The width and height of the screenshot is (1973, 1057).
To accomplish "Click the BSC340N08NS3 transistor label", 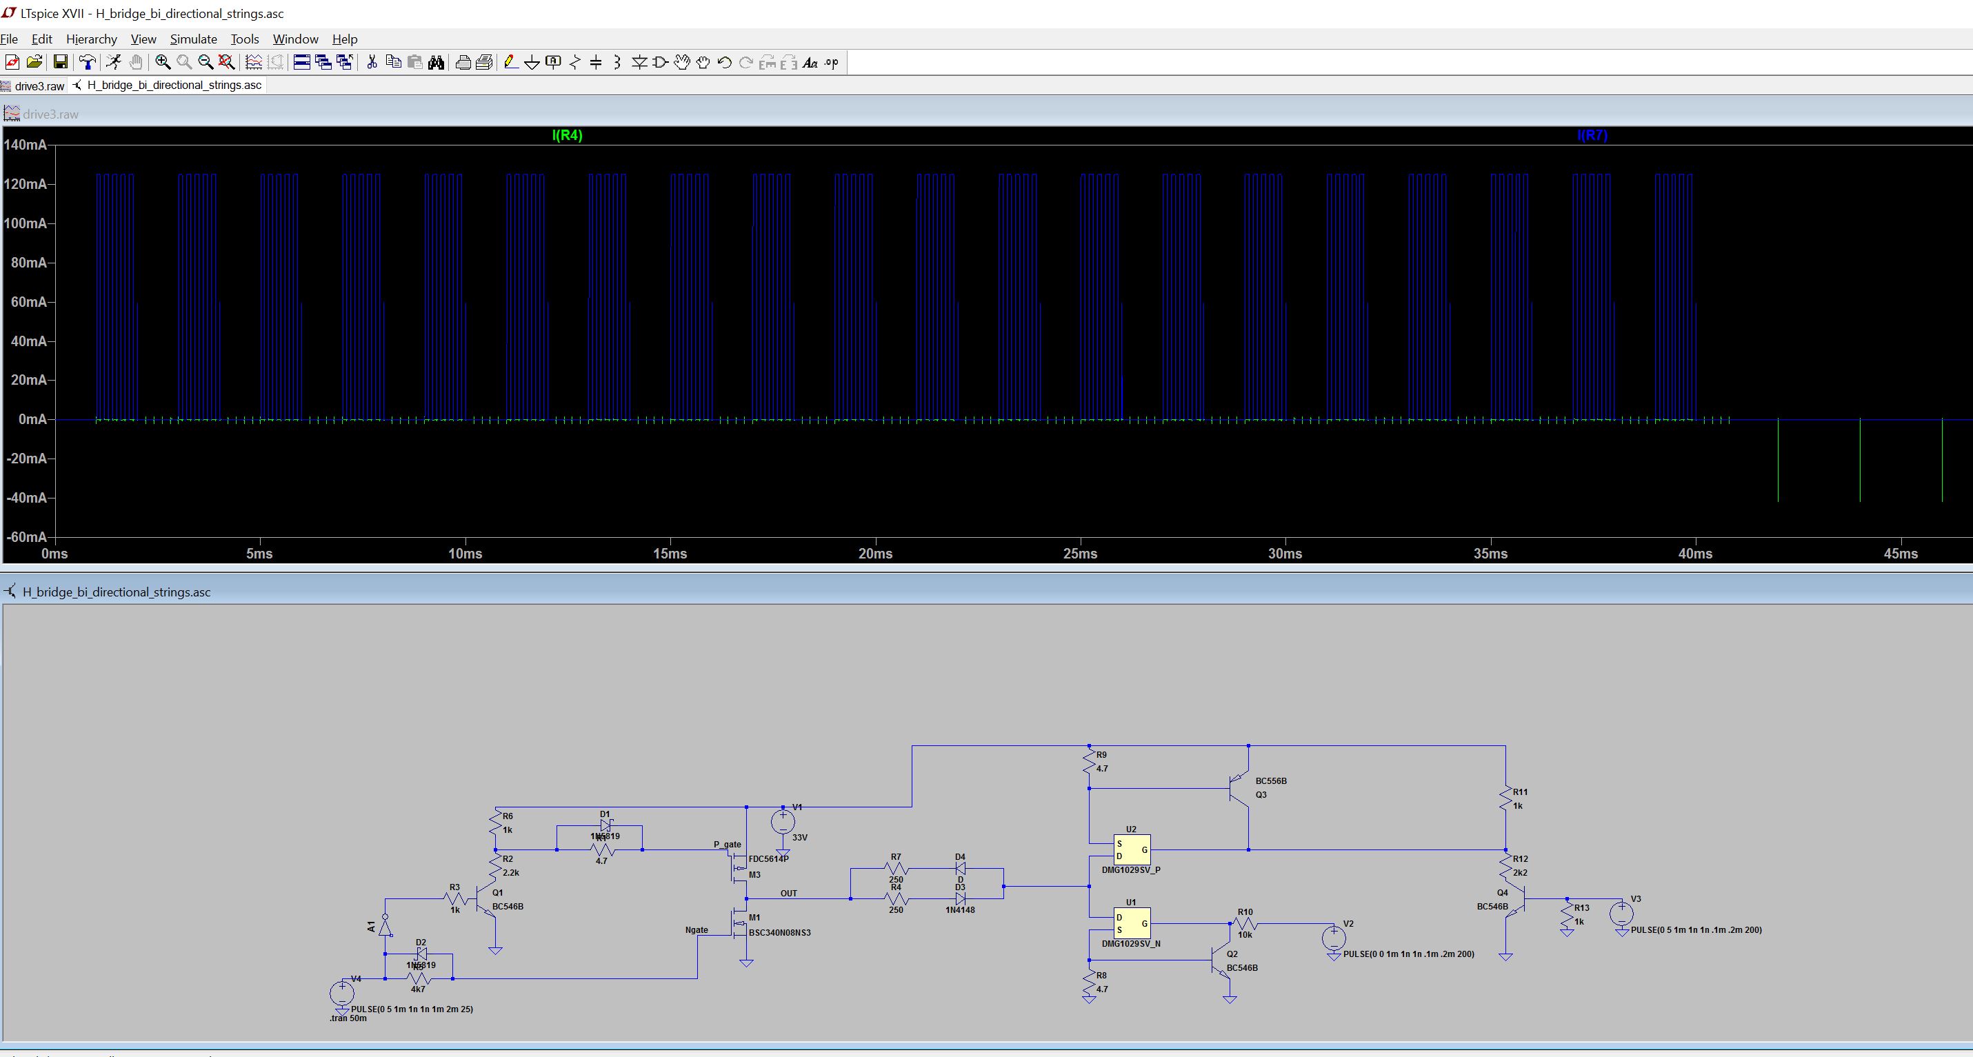I will (x=780, y=933).
